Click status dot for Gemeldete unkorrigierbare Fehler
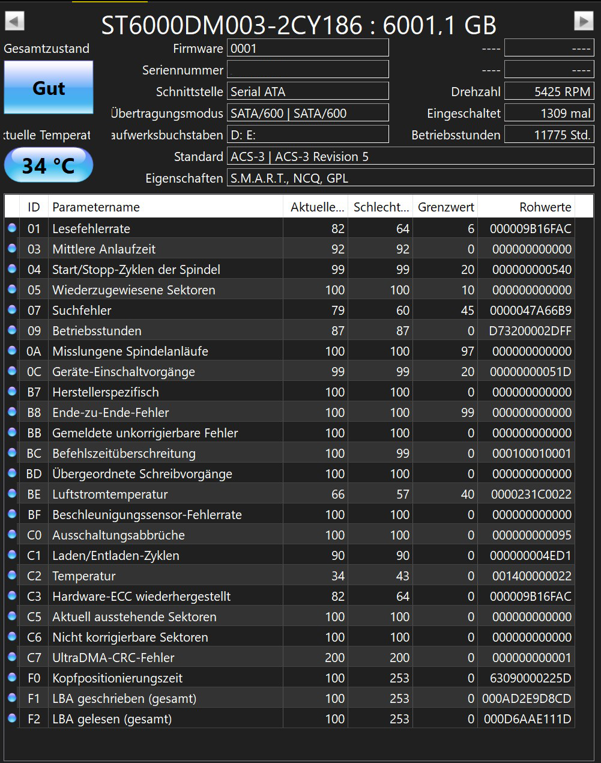Viewport: 601px width, 763px height. tap(11, 432)
